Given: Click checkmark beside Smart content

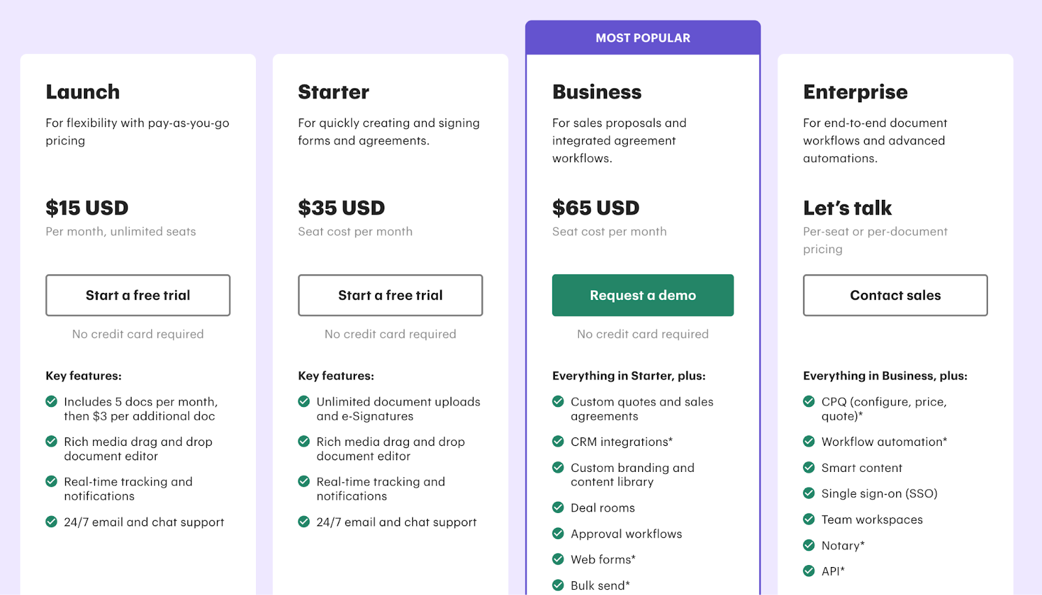Looking at the screenshot, I should [x=809, y=467].
